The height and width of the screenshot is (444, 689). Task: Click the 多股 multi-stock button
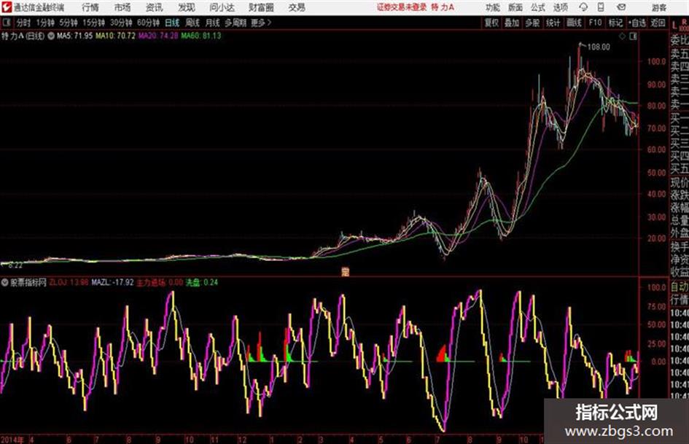point(532,23)
